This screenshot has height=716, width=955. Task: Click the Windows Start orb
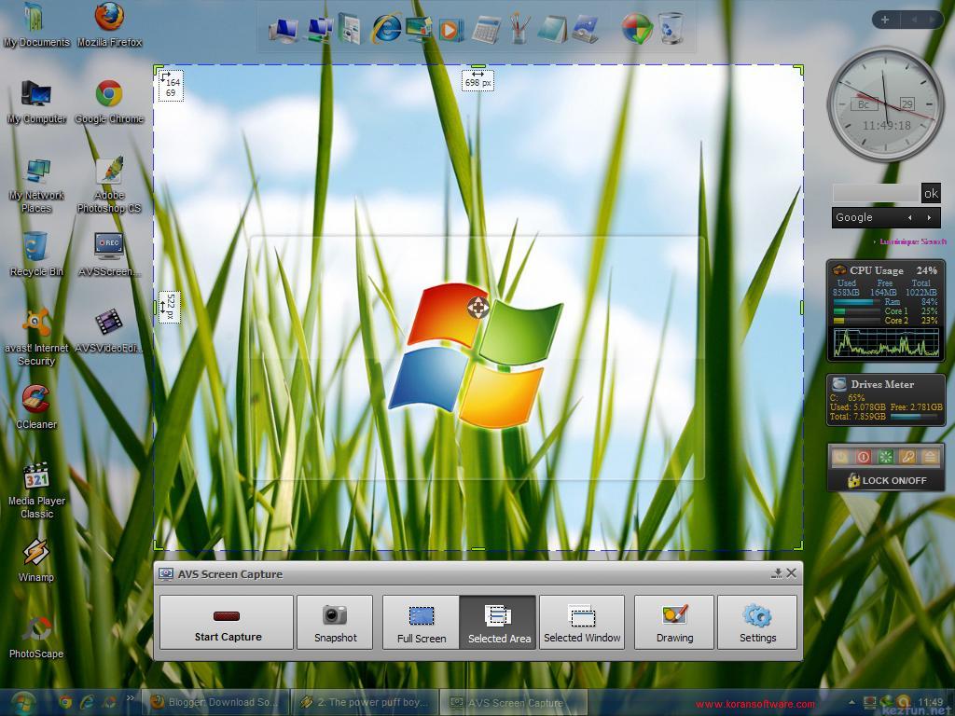tap(22, 703)
